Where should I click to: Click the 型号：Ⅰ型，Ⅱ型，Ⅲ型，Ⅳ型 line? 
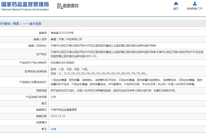click(x=70, y=69)
